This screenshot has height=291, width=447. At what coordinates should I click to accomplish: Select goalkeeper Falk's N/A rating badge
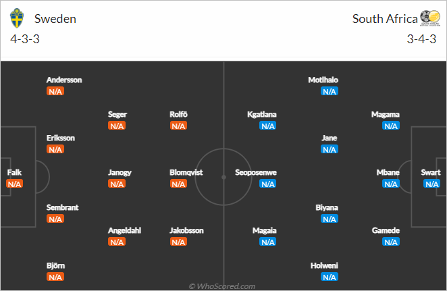[x=15, y=184]
